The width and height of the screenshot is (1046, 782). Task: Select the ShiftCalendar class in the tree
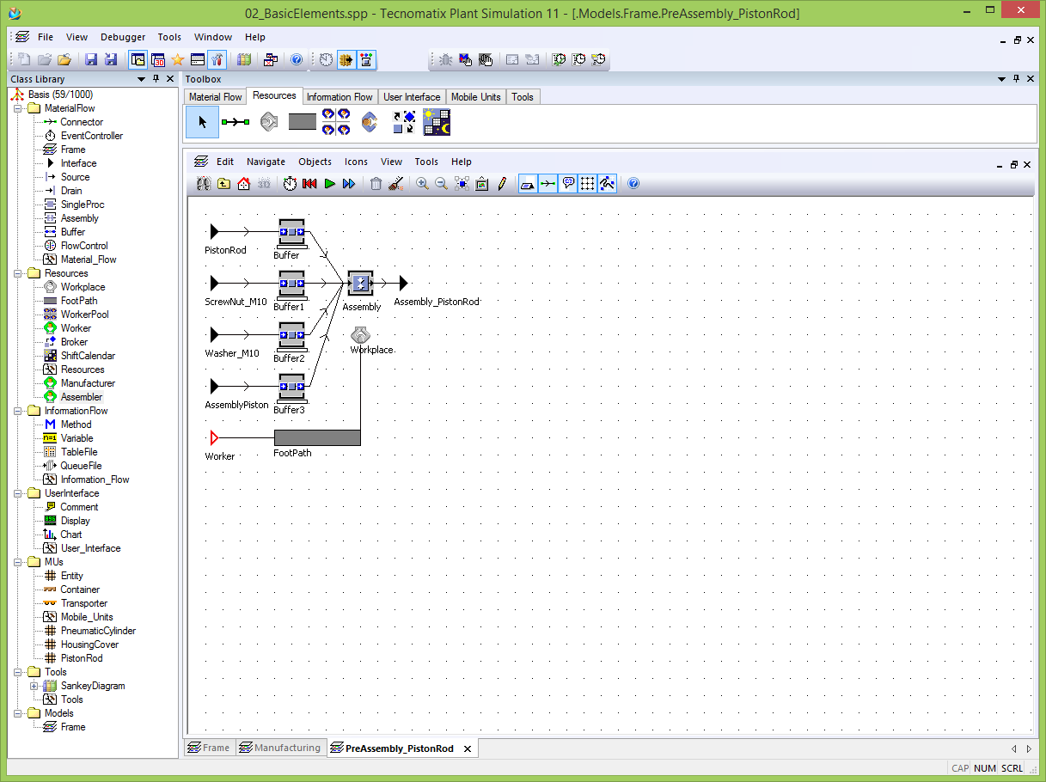88,356
